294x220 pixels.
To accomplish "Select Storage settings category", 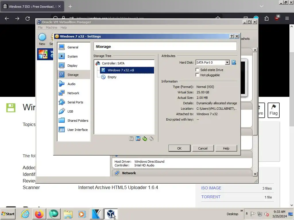I will pyautogui.click(x=74, y=75).
